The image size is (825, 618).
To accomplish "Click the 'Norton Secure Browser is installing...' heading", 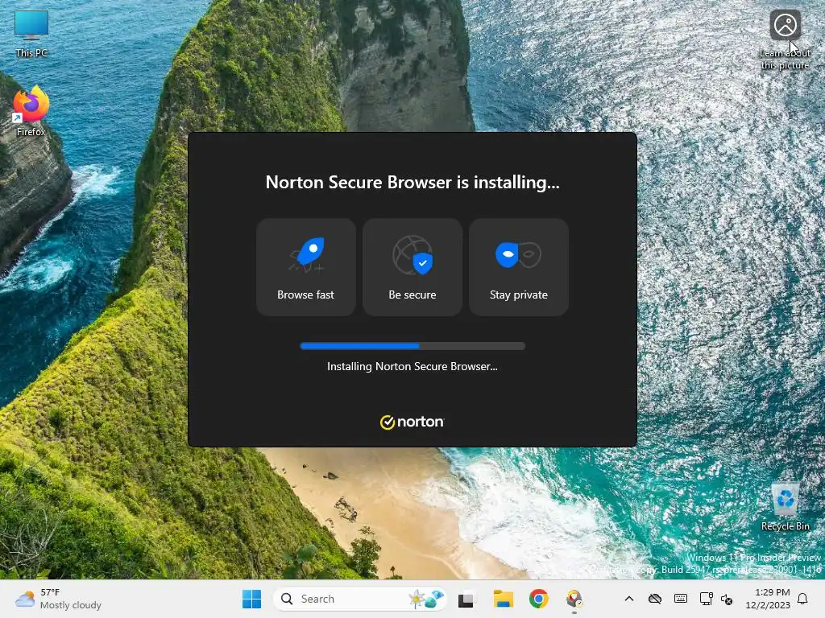I will pyautogui.click(x=412, y=182).
